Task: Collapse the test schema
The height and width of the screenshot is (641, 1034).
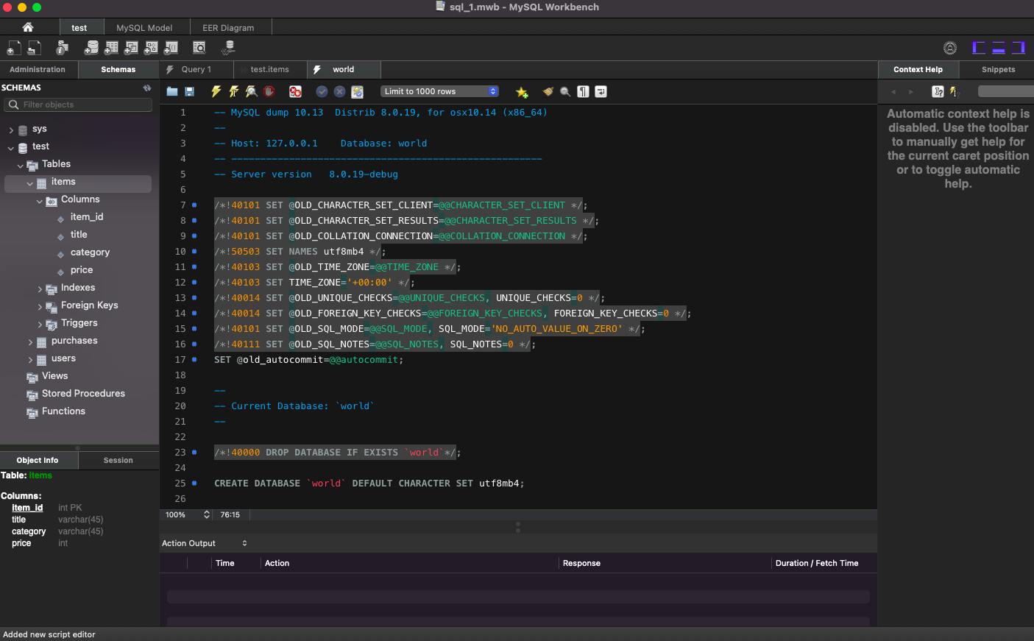Action: tap(11, 147)
